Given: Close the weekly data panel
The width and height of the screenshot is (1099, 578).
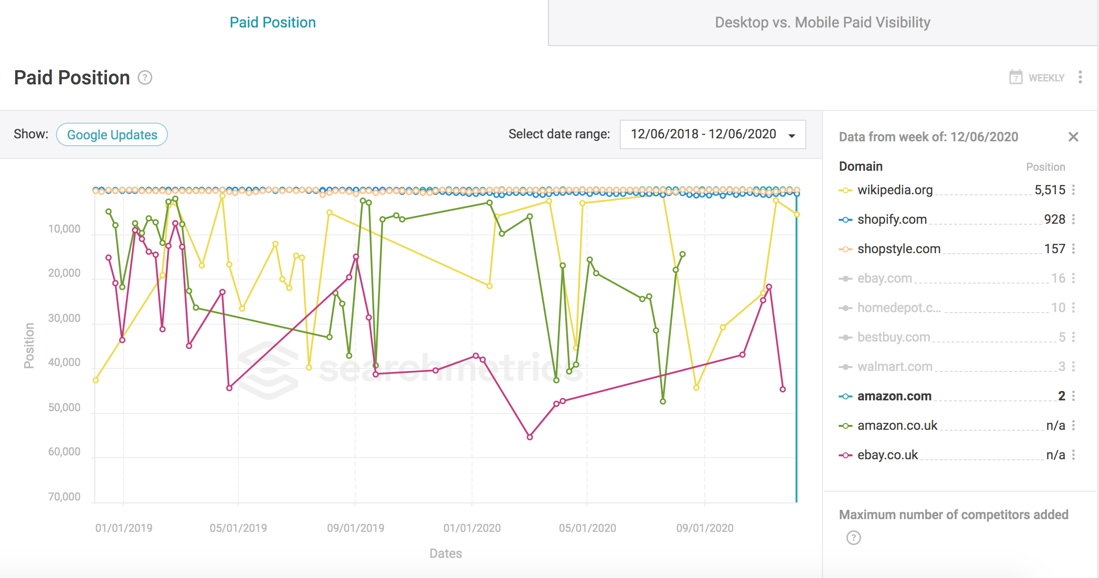Looking at the screenshot, I should click(x=1073, y=137).
